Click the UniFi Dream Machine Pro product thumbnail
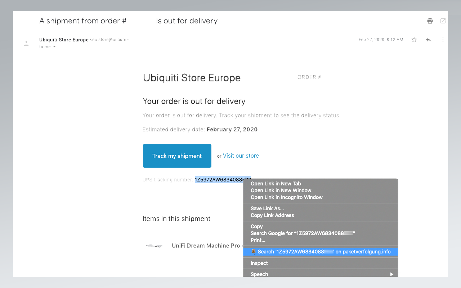Image resolution: width=461 pixels, height=288 pixels. (154, 246)
